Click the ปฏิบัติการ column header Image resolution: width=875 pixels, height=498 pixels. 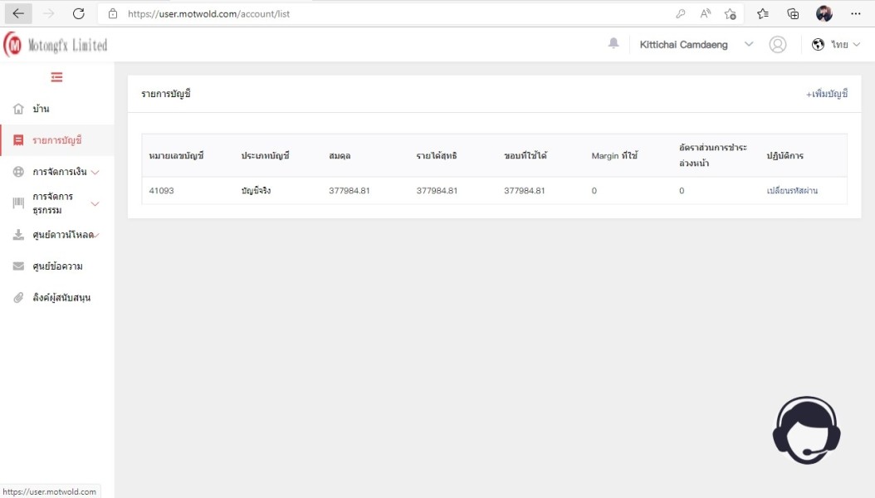pyautogui.click(x=785, y=155)
